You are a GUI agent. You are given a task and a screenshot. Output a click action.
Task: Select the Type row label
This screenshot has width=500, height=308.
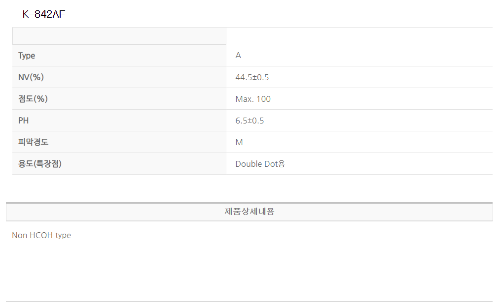pyautogui.click(x=27, y=56)
